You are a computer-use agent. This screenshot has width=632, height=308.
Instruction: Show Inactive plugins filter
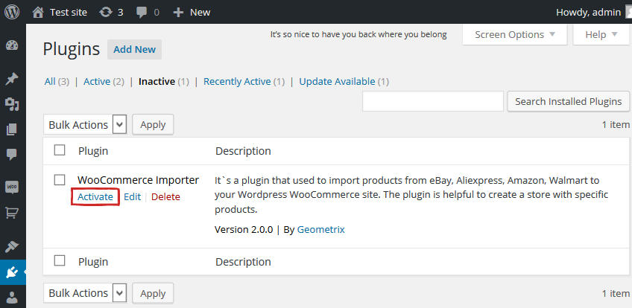(x=157, y=82)
